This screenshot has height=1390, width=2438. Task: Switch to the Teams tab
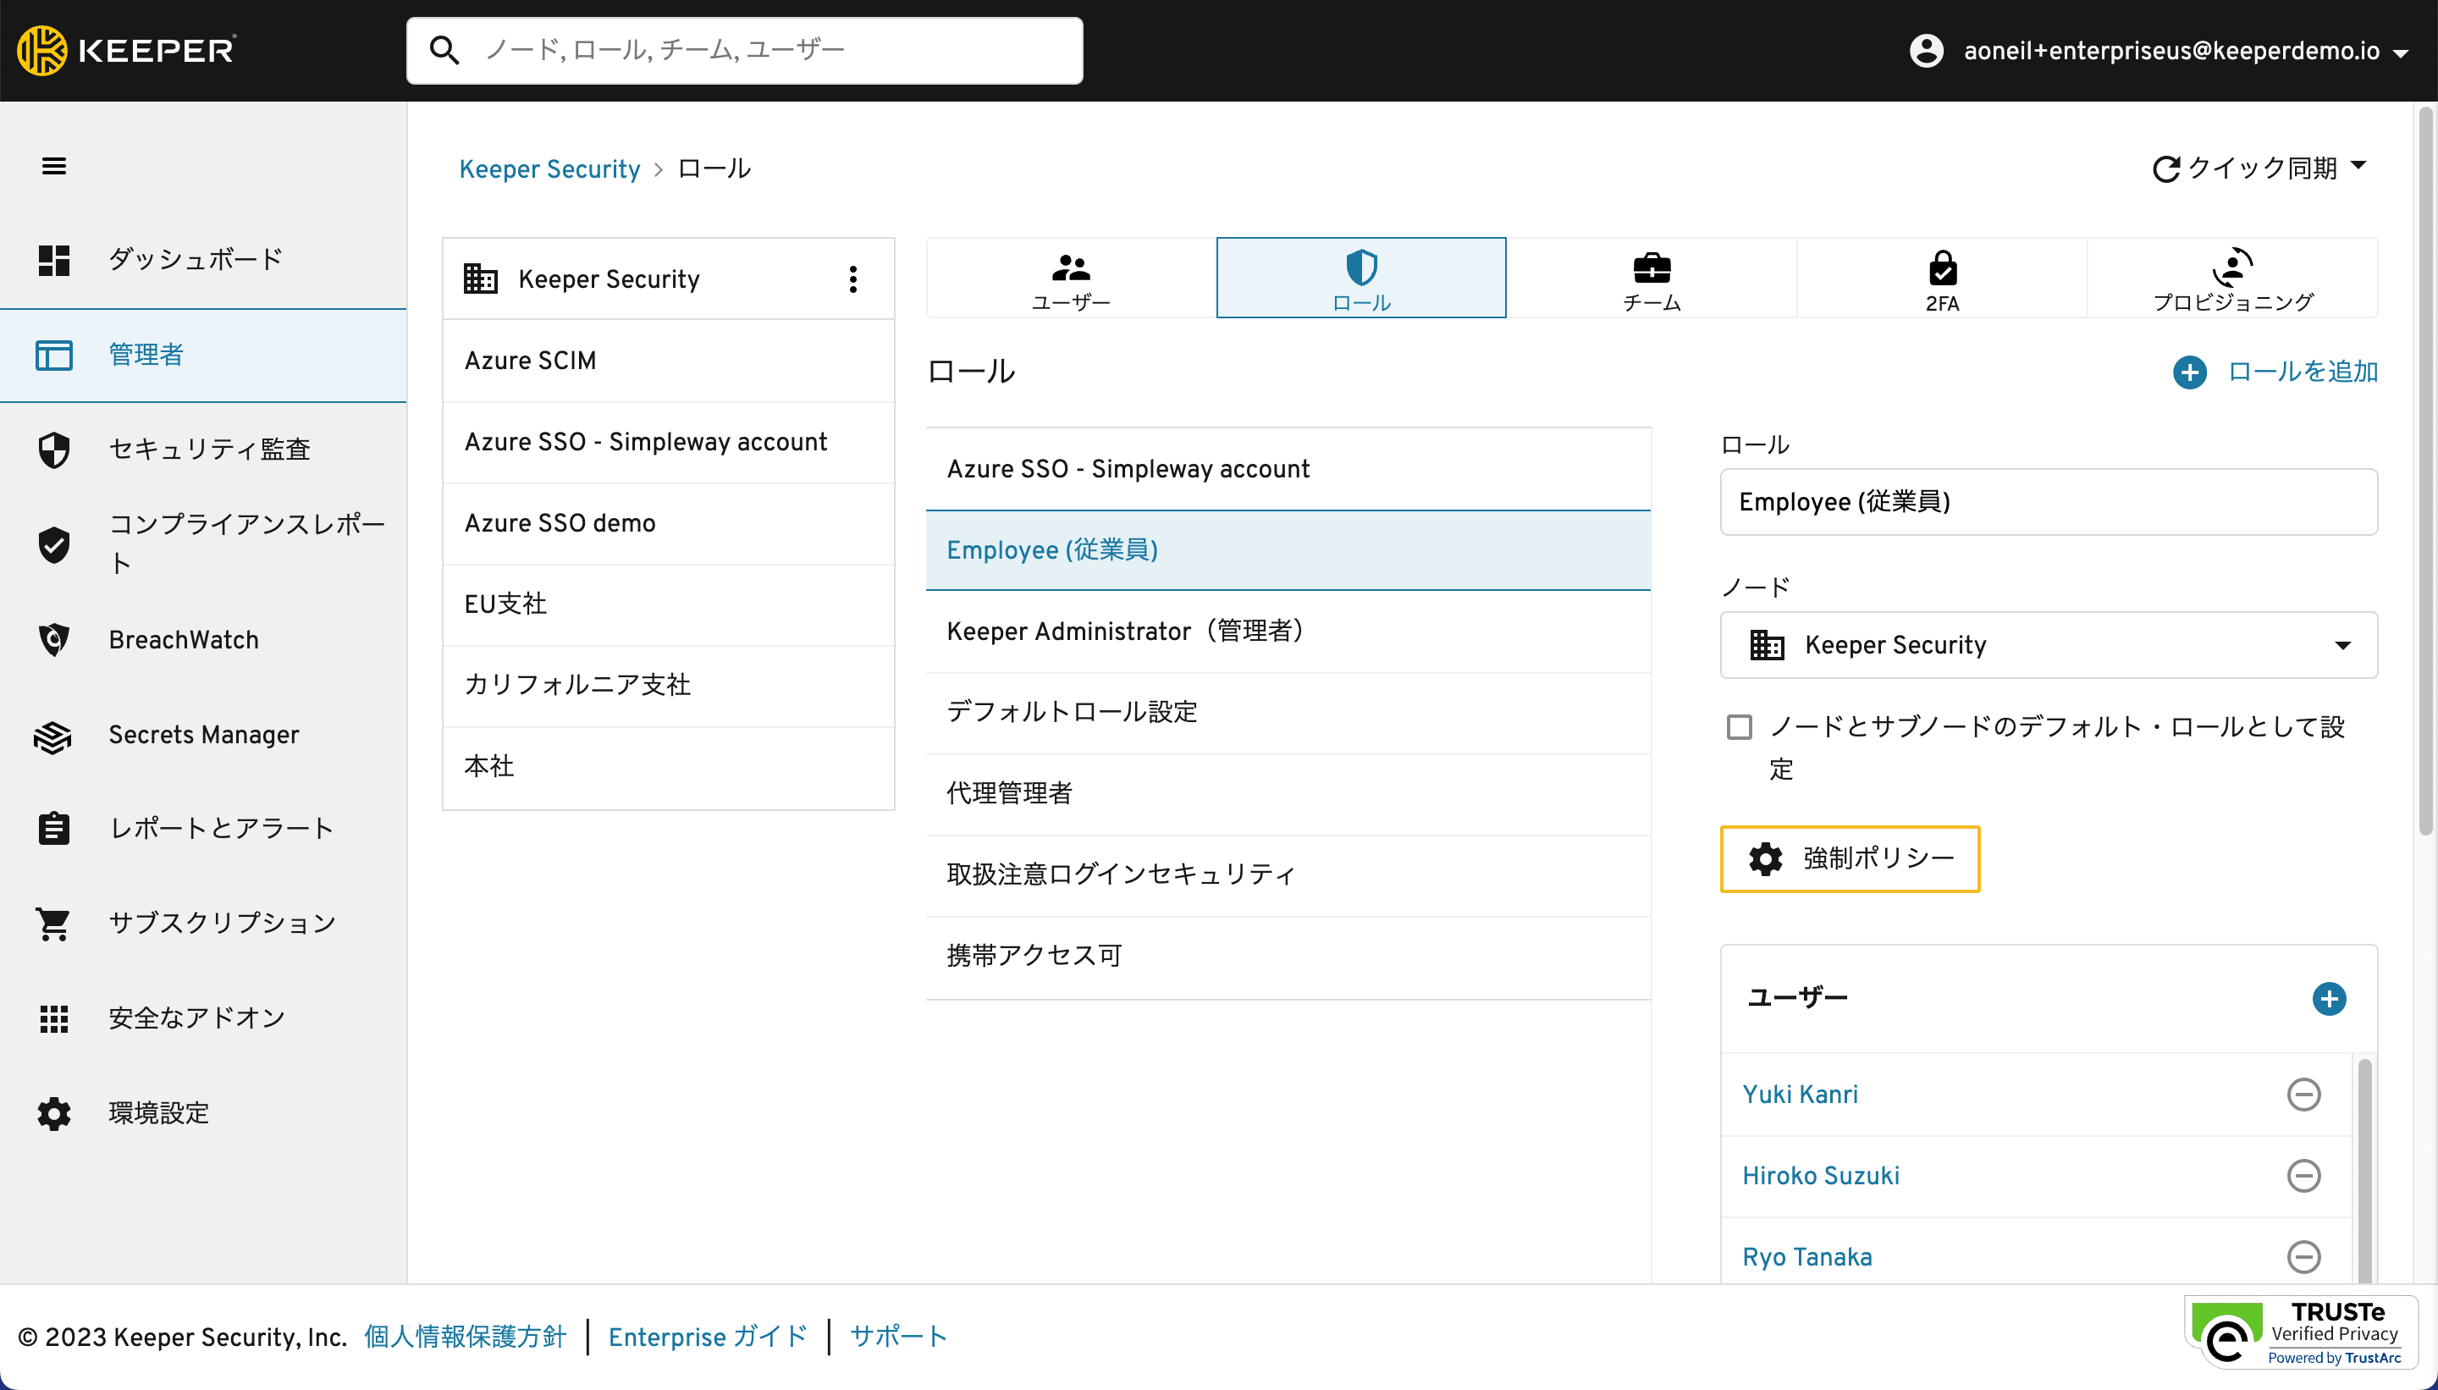click(x=1651, y=279)
